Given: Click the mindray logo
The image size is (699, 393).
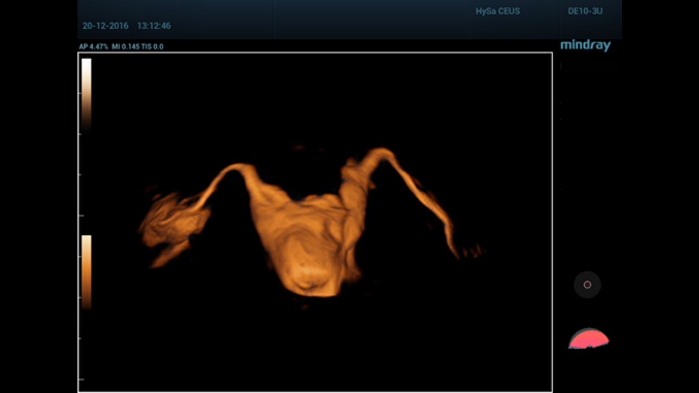Looking at the screenshot, I should point(585,46).
